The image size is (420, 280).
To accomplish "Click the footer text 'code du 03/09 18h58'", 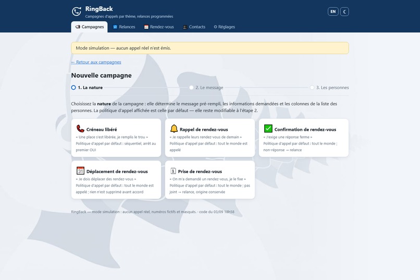I will coord(217,212).
